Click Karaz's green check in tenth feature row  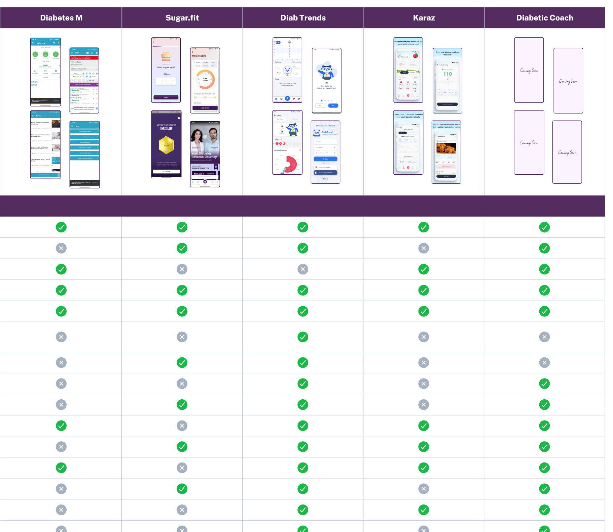point(424,426)
